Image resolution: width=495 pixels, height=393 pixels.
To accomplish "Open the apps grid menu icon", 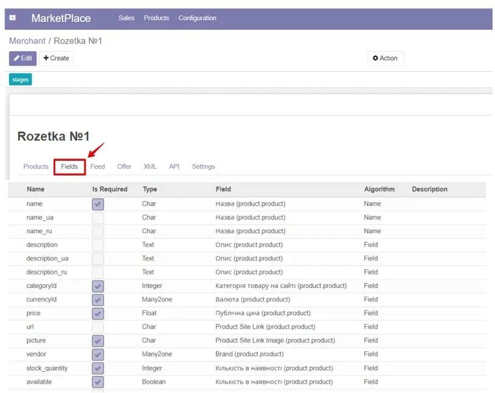I will click(x=13, y=18).
